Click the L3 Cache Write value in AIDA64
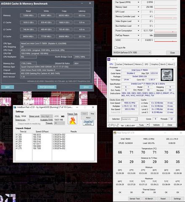The width and height of the screenshot is (185, 202). pyautogui.click(x=46, y=37)
